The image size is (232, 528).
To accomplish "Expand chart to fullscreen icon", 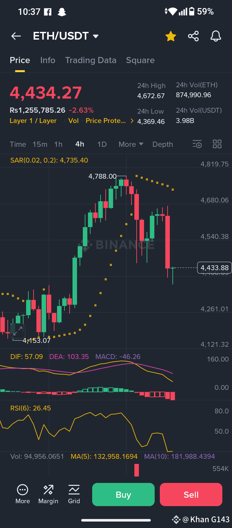I will pyautogui.click(x=18, y=330).
